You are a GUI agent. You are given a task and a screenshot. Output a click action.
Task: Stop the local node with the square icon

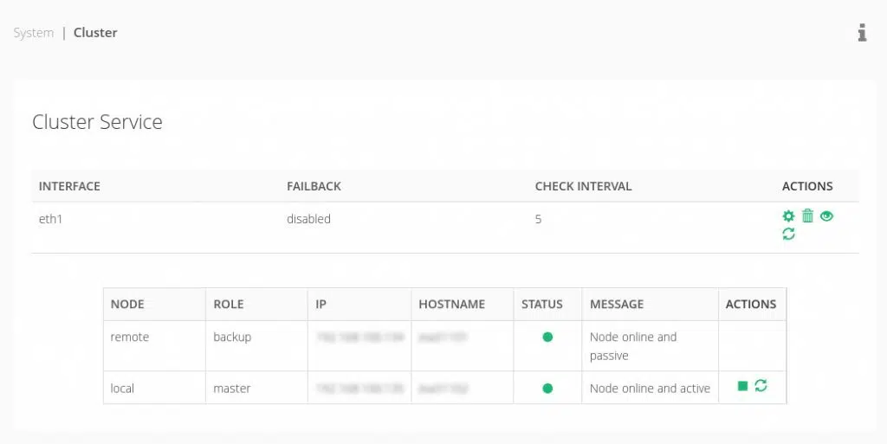(x=742, y=386)
